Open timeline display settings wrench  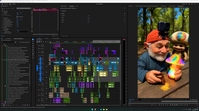pos(46,42)
